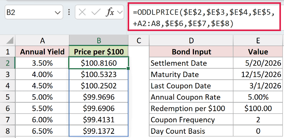Select the day count basis value 0
Image resolution: width=284 pixels, height=138 pixels.
click(258, 131)
